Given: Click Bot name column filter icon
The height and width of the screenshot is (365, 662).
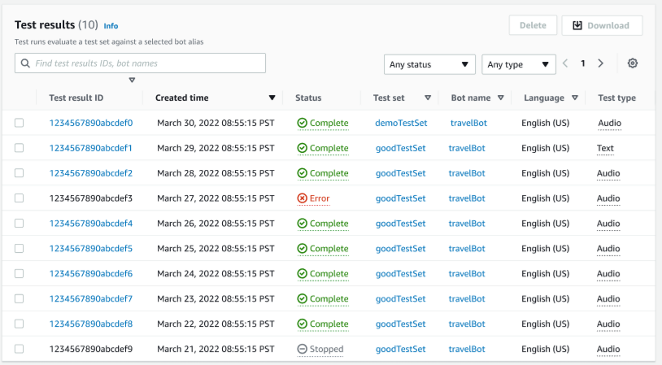Looking at the screenshot, I should coord(501,98).
